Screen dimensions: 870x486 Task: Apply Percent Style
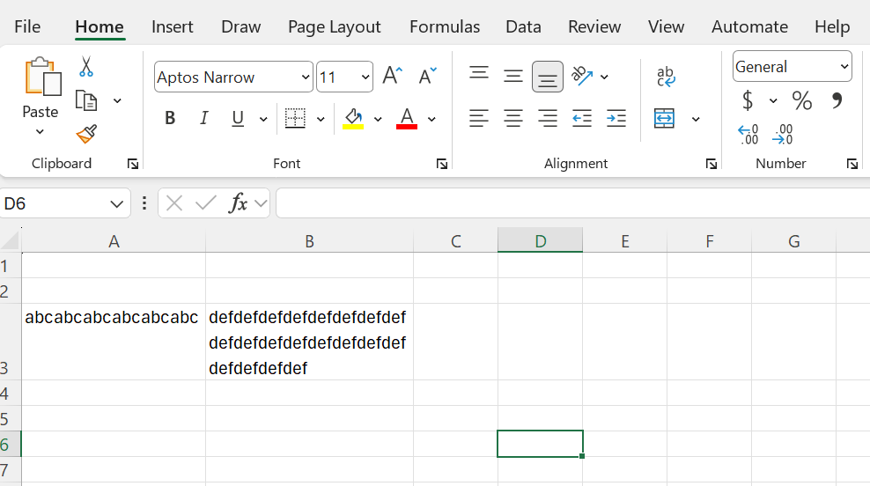point(801,100)
